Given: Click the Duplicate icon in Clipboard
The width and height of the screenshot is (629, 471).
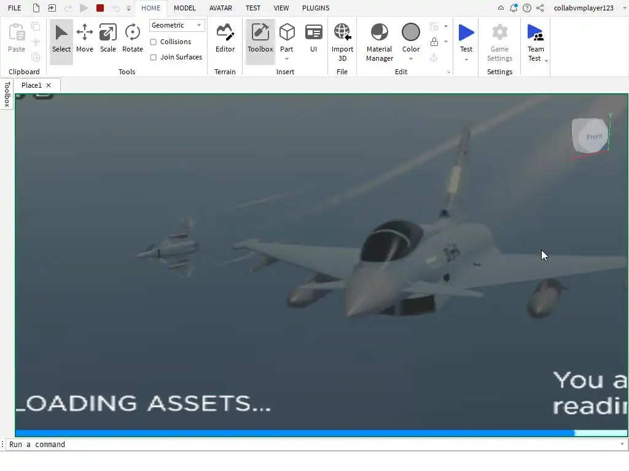Looking at the screenshot, I should tap(36, 57).
